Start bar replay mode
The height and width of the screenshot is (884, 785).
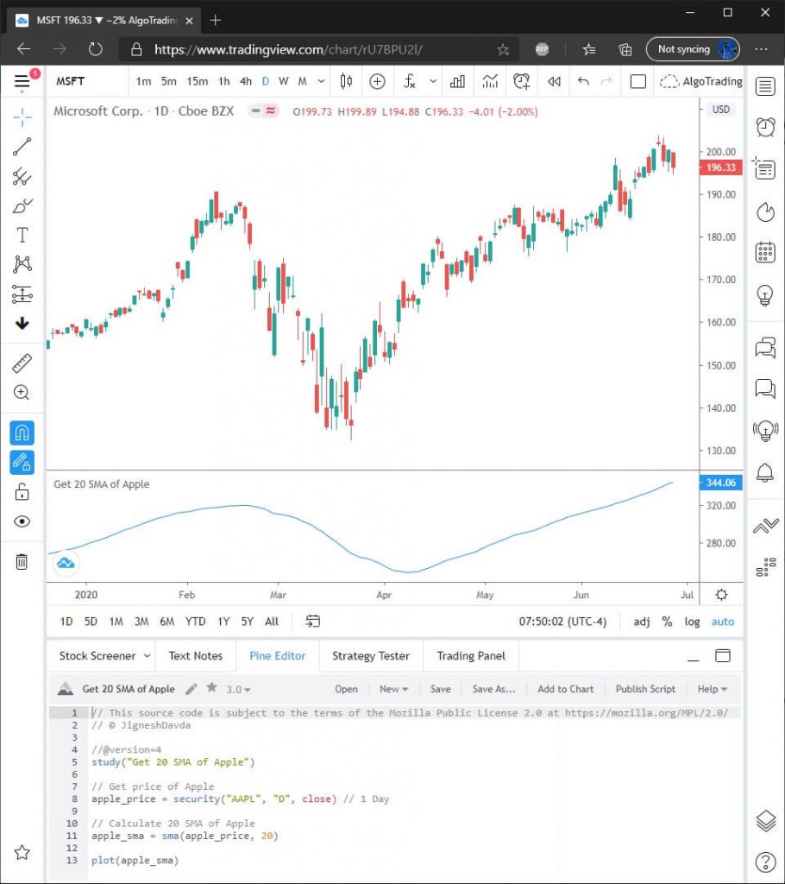554,82
